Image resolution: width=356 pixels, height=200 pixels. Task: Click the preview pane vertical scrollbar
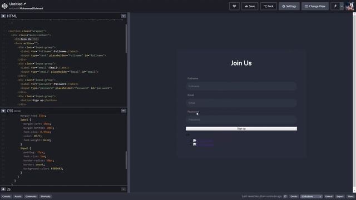[x=354, y=102]
